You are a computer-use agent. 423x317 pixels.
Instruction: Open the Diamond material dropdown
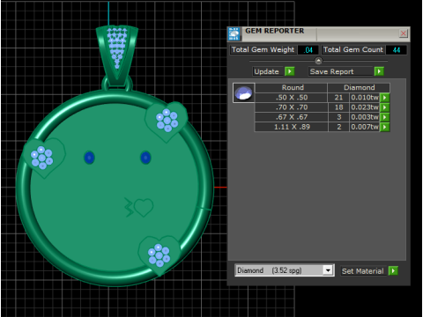click(x=328, y=270)
